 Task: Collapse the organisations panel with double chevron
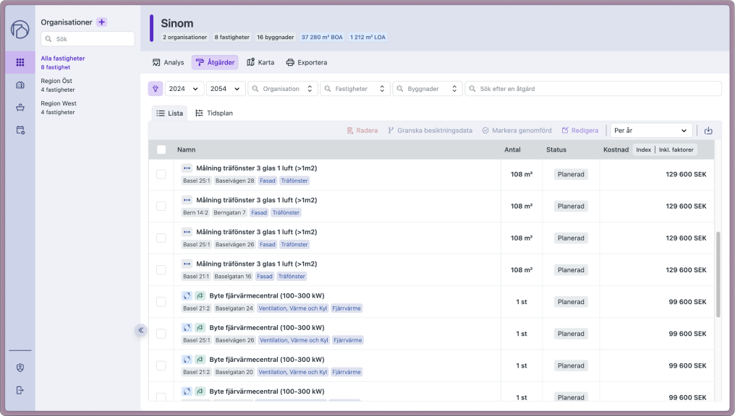coord(140,330)
